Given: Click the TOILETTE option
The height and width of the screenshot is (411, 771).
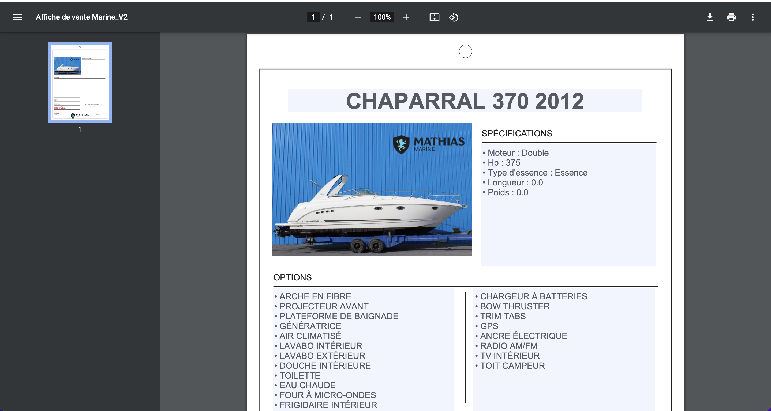Looking at the screenshot, I should 297,375.
